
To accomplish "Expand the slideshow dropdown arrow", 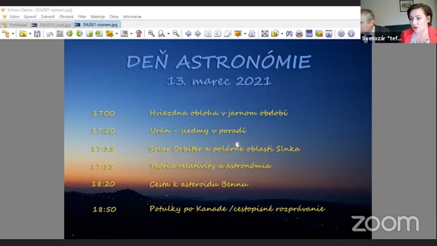I will 244,34.
